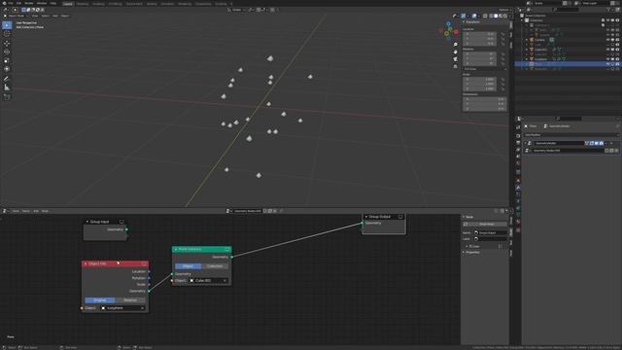Viewport: 622px width, 350px height.
Task: Switch to the Shading workspace tab
Action: [152, 4]
